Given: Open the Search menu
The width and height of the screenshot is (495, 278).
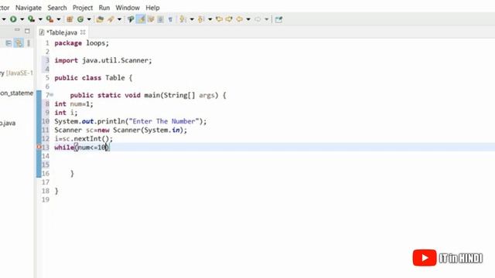Looking at the screenshot, I should [x=57, y=8].
